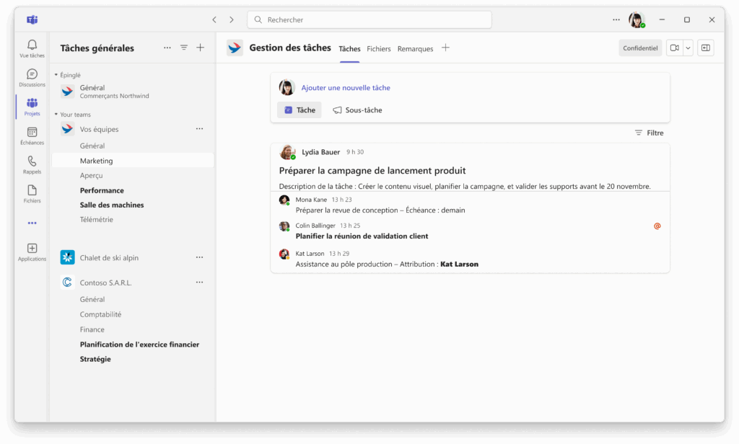Screen dimensions: 739x444
Task: Click plus icon beside Tâches générales
Action: pos(201,48)
